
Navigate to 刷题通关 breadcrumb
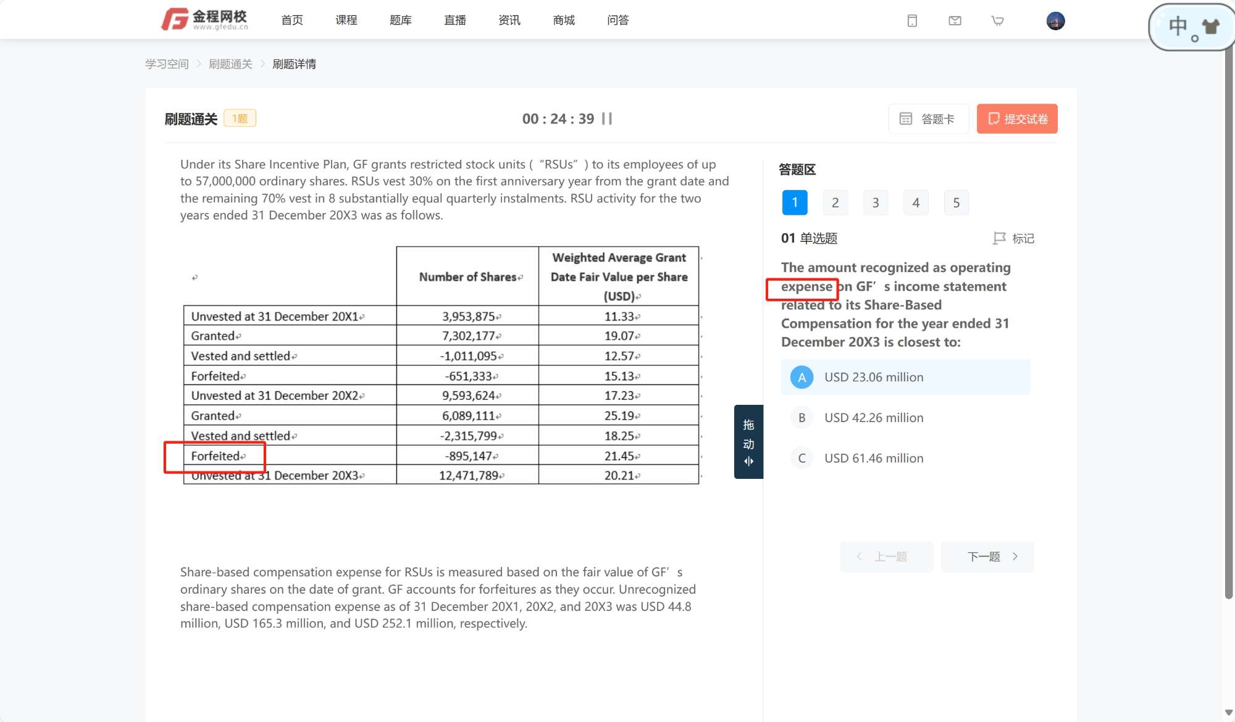(x=230, y=64)
